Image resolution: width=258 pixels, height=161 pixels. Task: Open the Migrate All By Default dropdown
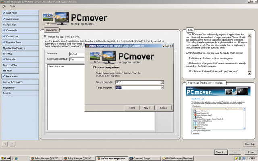pos(77,59)
